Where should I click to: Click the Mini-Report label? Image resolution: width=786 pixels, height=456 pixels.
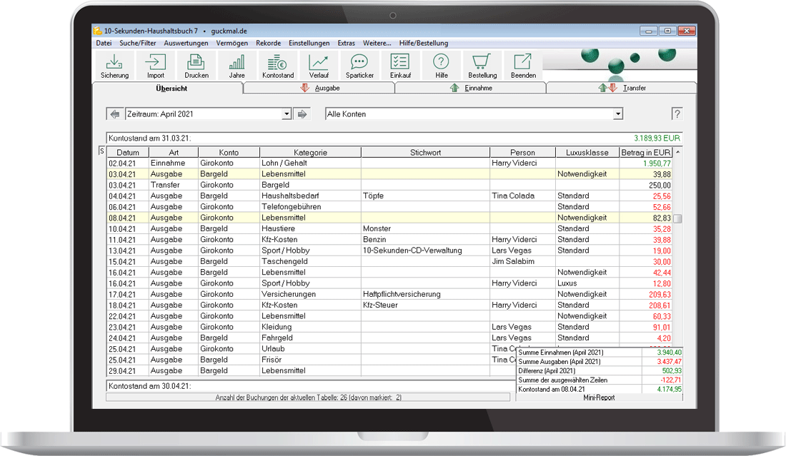pyautogui.click(x=599, y=397)
